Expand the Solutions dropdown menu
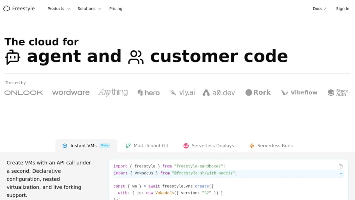Screen dimensions: 355x200 [89, 9]
